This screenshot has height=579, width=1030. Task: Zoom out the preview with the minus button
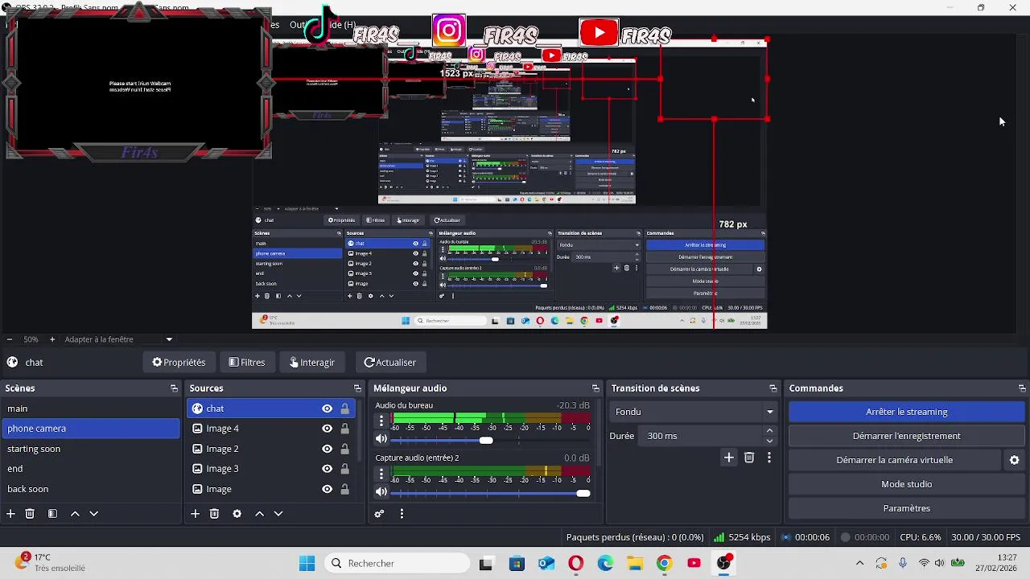click(x=9, y=339)
